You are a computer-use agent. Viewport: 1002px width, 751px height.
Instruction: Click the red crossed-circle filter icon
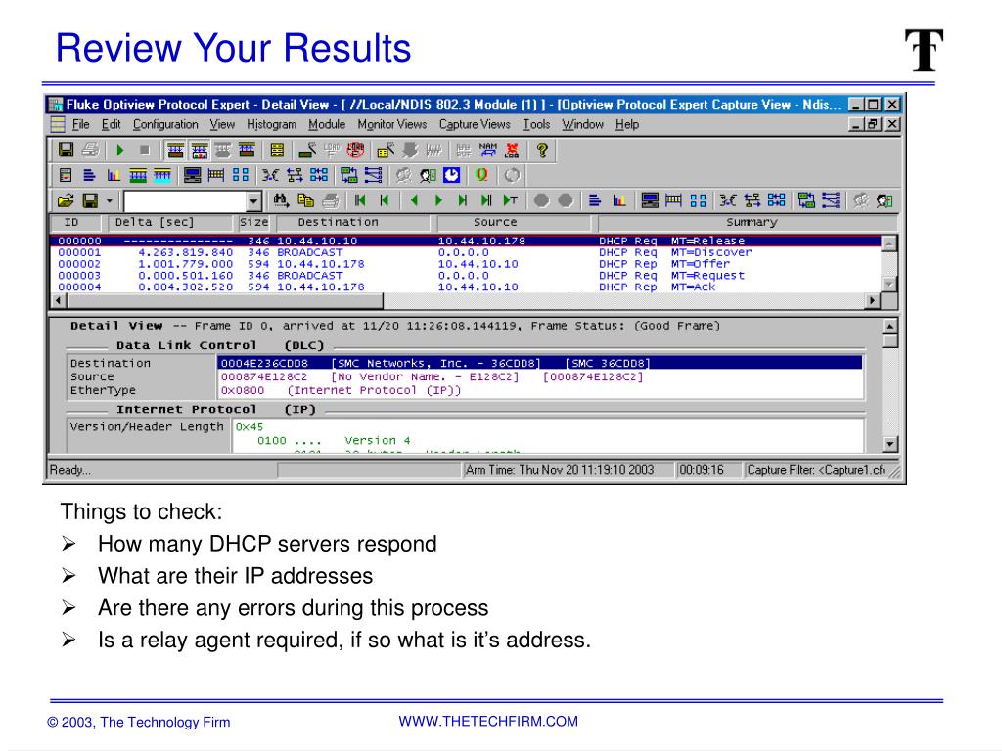pyautogui.click(x=356, y=150)
